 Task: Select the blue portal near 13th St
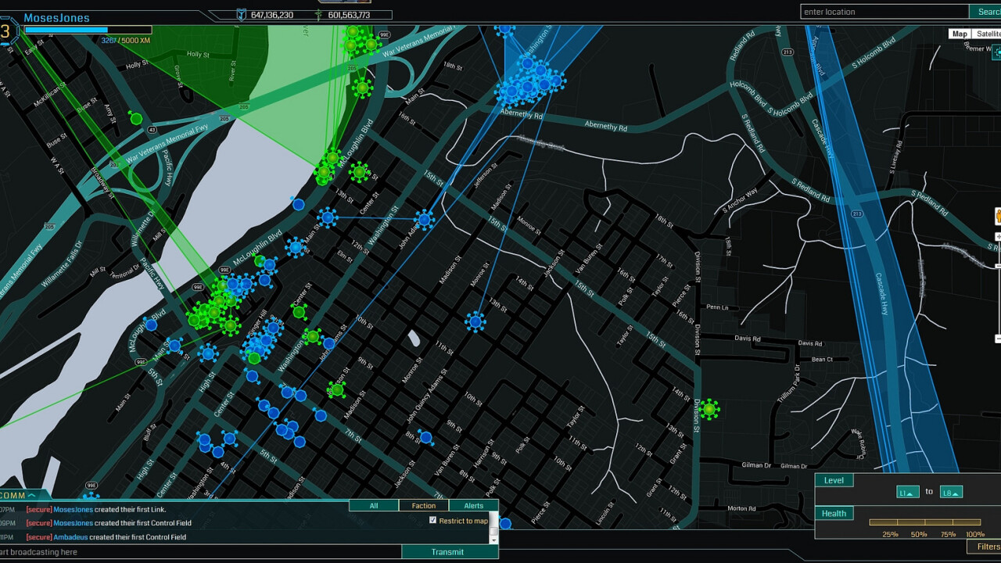pyautogui.click(x=475, y=321)
